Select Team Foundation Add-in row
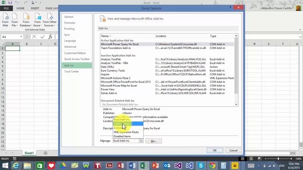The width and height of the screenshot is (303, 170). tap(167, 48)
